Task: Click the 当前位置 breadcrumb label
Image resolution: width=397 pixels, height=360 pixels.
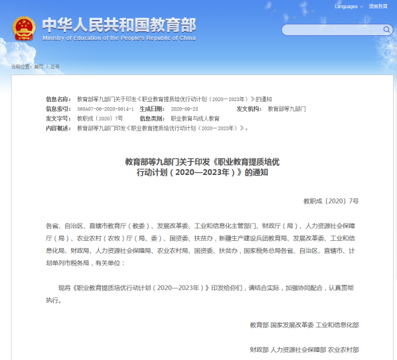Action: click(x=21, y=67)
